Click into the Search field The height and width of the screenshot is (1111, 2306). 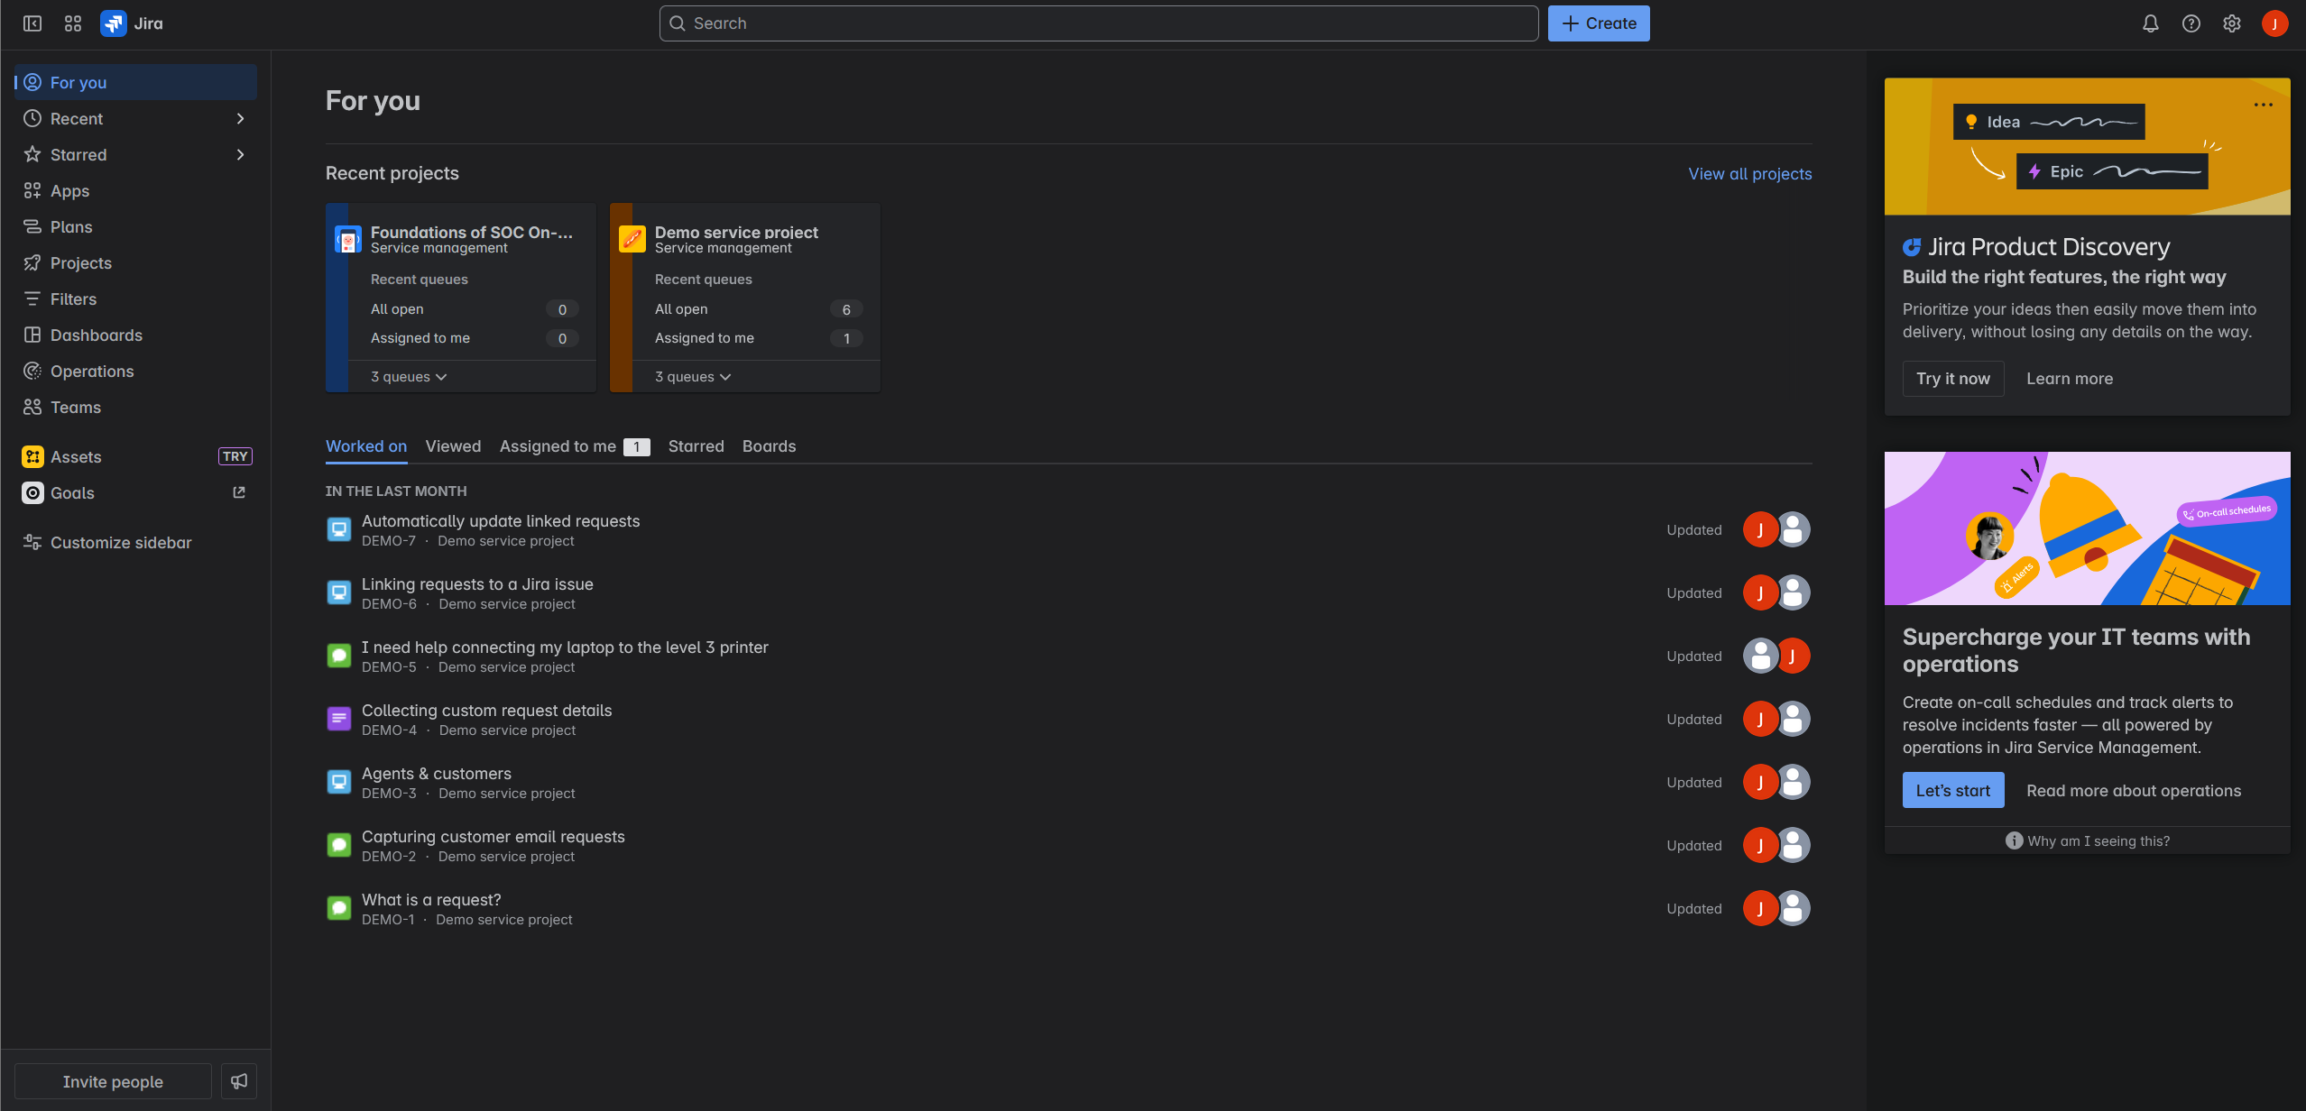pyautogui.click(x=1098, y=23)
